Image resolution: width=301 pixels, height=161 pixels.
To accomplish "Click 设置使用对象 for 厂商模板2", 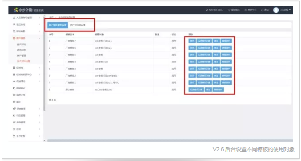I will [204, 75].
